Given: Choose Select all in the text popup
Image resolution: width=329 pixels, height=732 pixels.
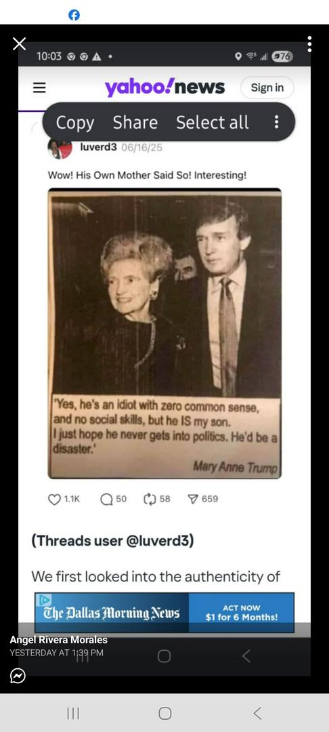Looking at the screenshot, I should pyautogui.click(x=213, y=122).
